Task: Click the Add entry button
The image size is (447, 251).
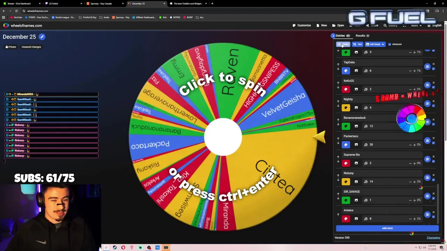Action: (387, 228)
